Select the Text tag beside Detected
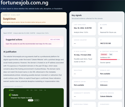This screenshot has width=125, height=107. (111, 54)
